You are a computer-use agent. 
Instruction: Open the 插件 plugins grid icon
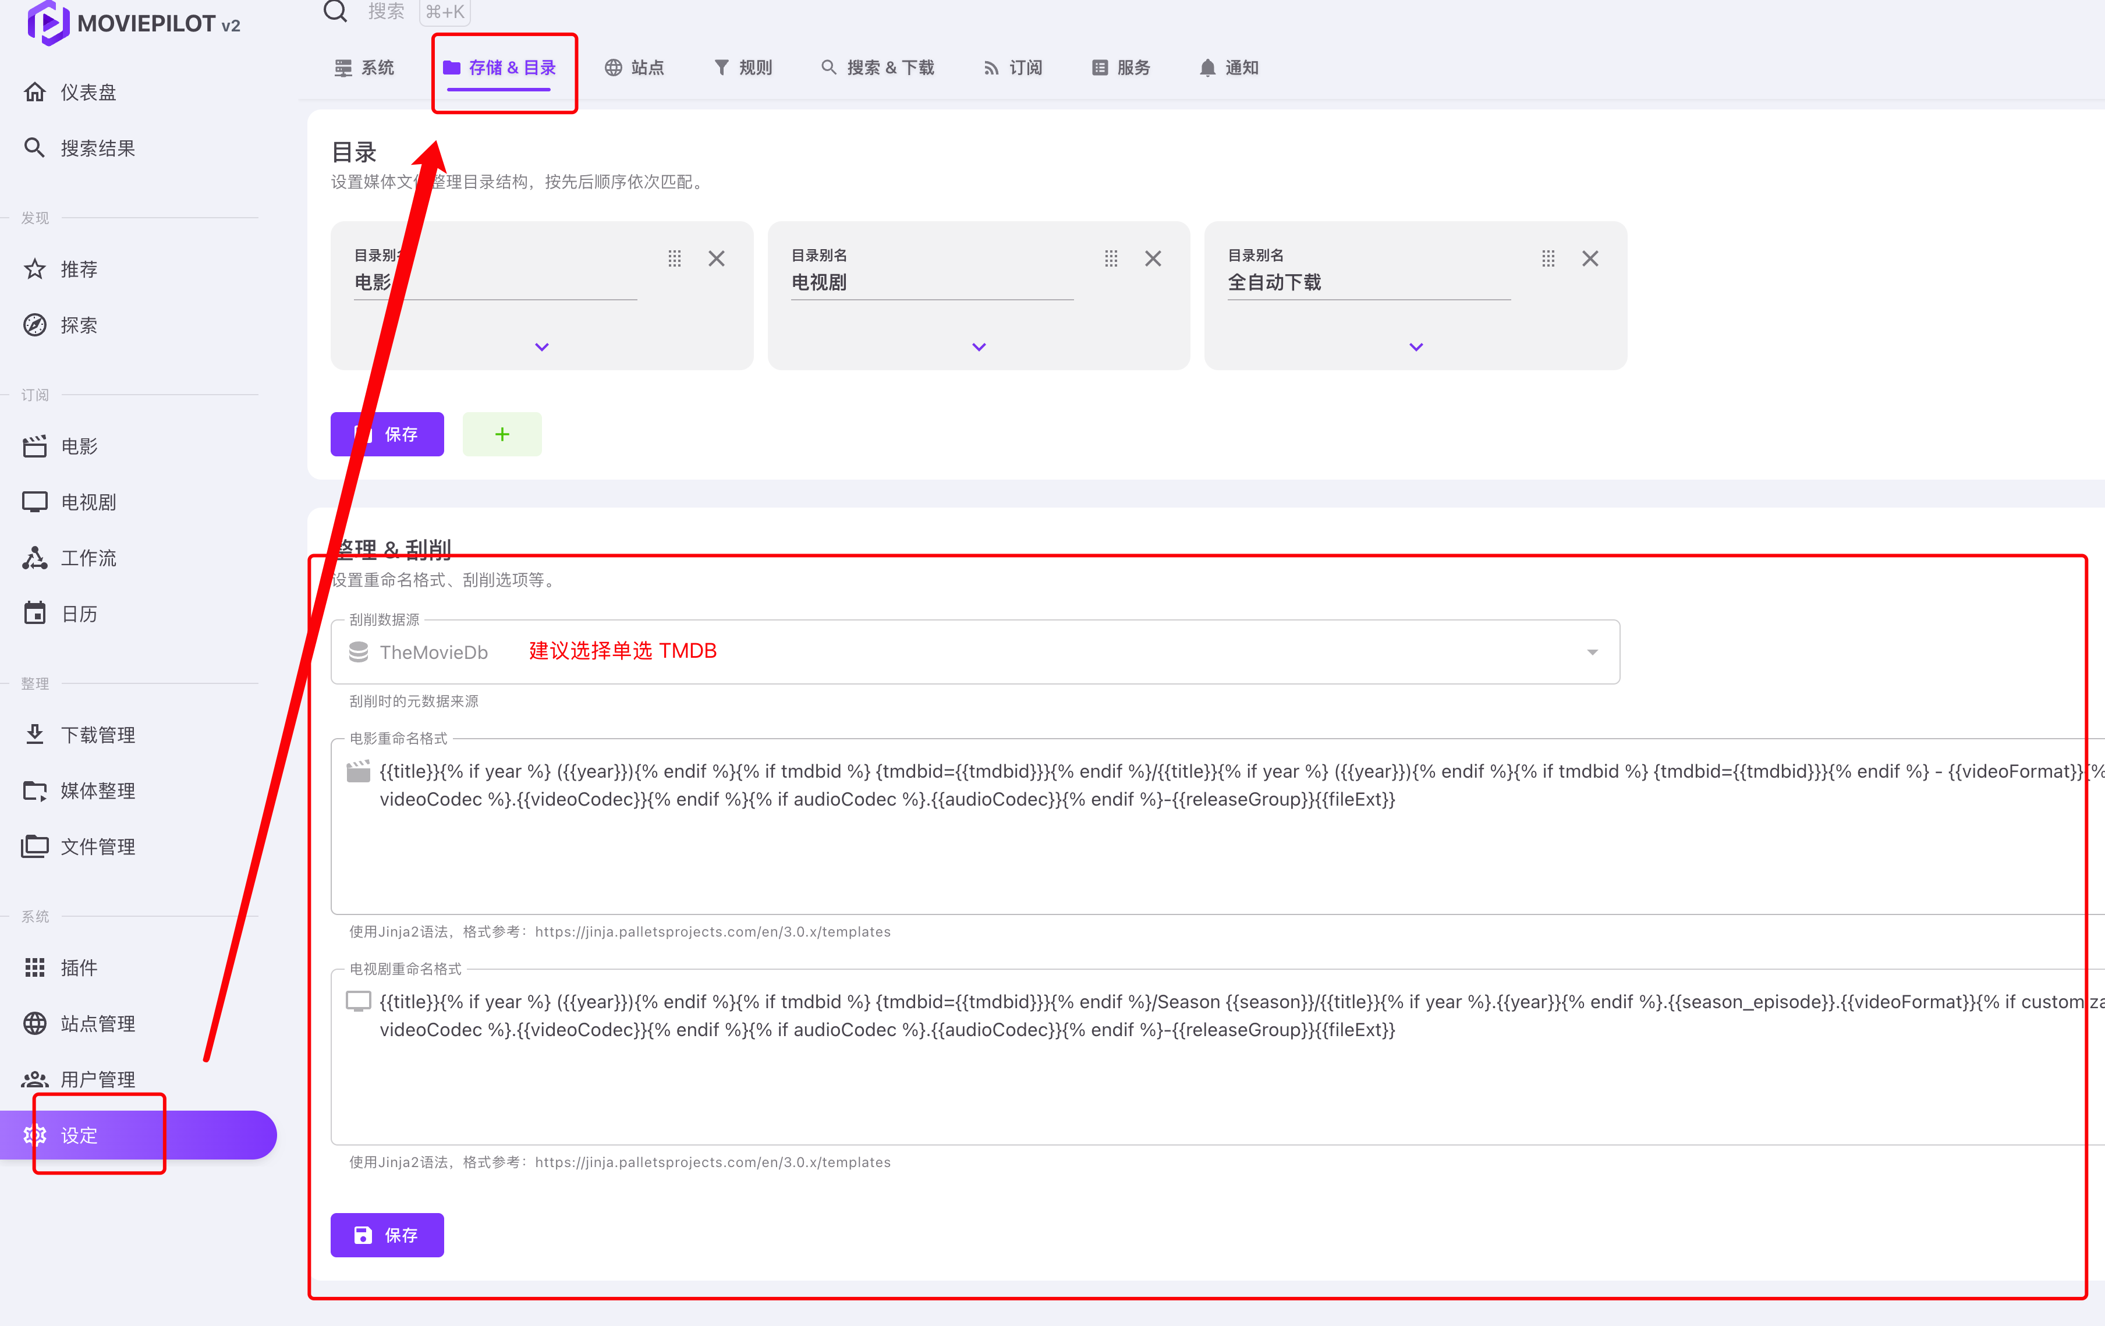click(x=35, y=967)
